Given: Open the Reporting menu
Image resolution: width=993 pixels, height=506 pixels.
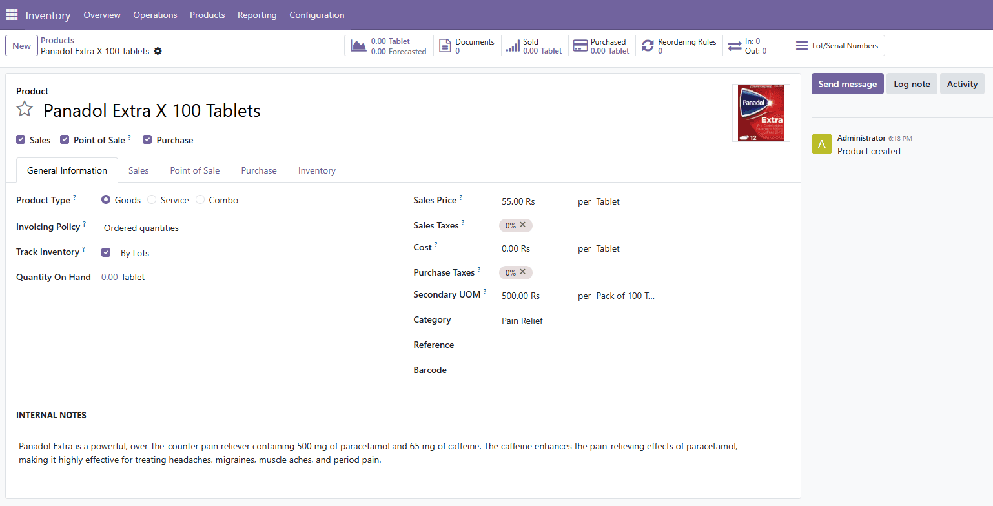Looking at the screenshot, I should point(257,15).
